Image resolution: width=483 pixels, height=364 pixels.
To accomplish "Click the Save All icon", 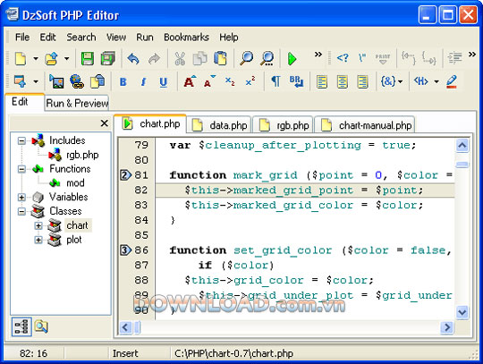I will 108,58.
